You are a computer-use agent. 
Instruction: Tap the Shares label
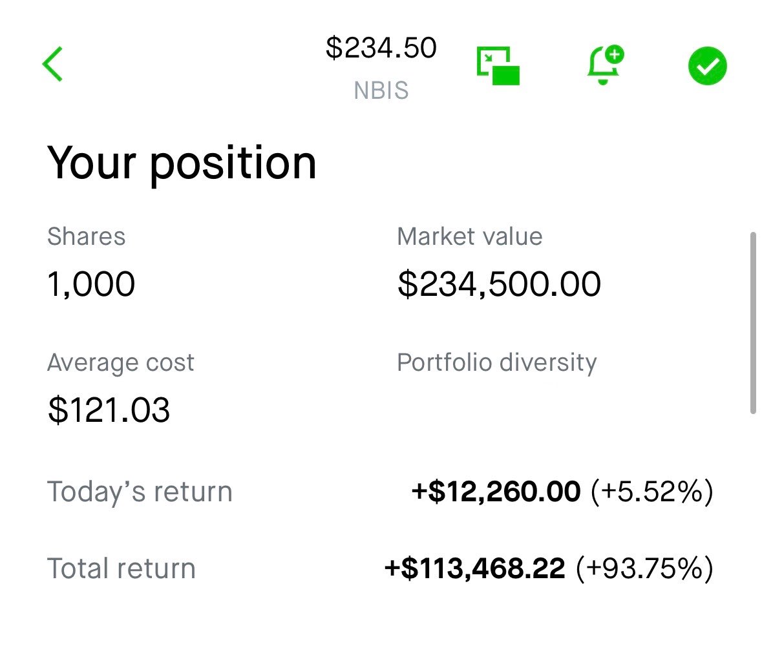click(87, 236)
